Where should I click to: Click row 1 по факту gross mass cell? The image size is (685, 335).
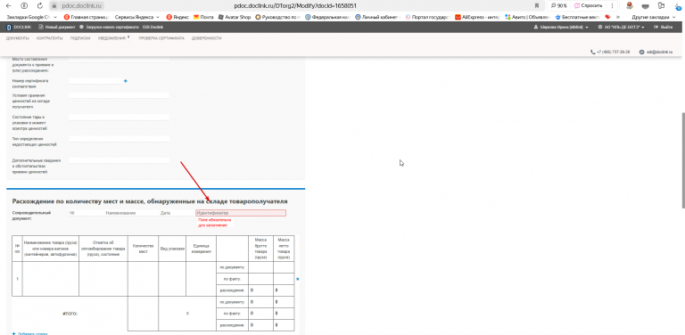(x=260, y=279)
